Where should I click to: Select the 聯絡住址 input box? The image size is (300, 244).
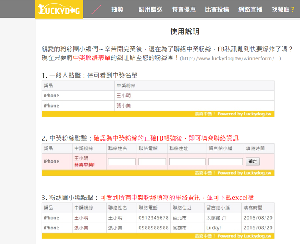pyautogui.click(x=187, y=162)
